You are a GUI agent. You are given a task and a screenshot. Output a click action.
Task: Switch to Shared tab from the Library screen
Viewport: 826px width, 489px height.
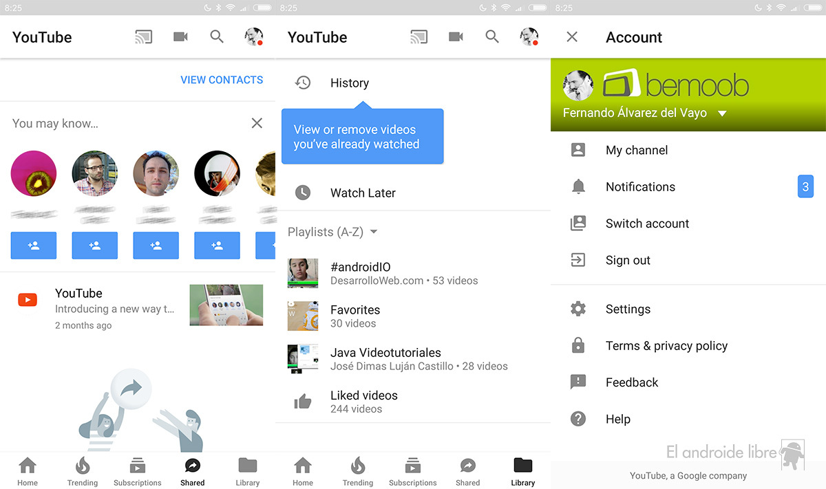468,472
